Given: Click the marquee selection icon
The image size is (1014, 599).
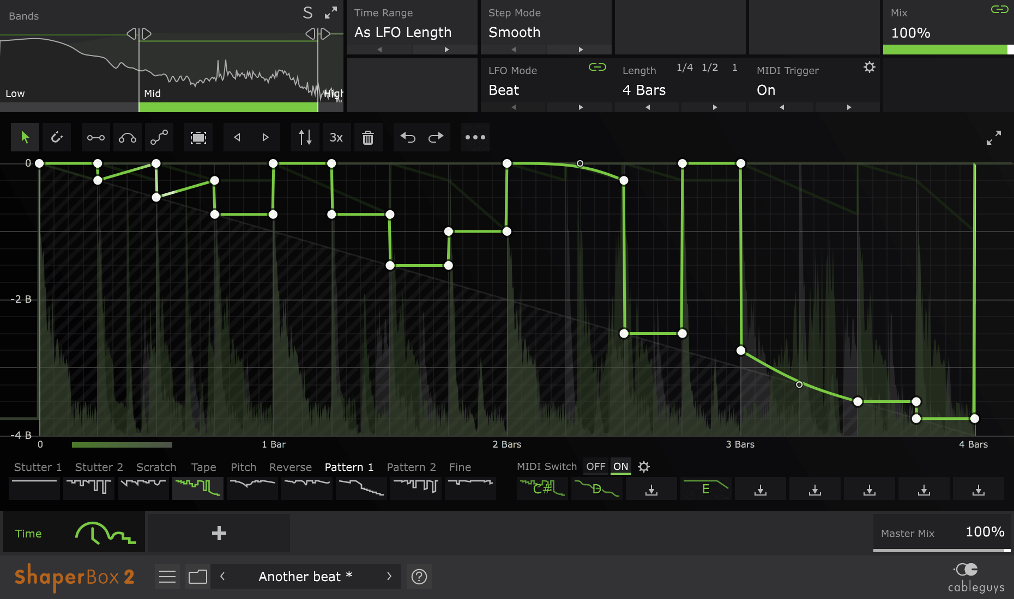Looking at the screenshot, I should coord(198,137).
